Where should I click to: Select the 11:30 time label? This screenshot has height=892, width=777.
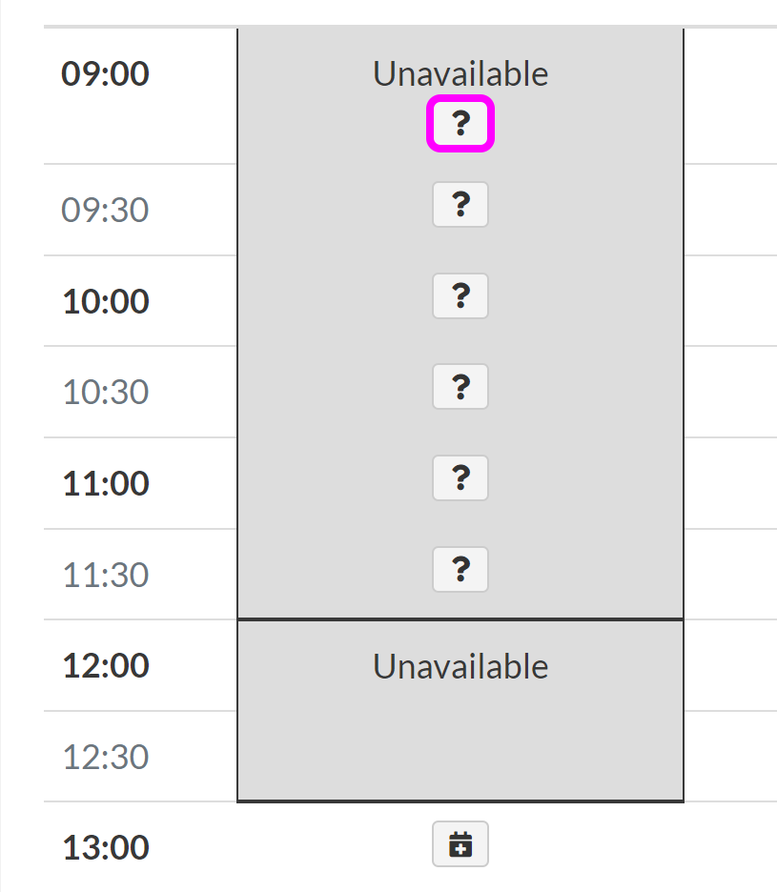[x=106, y=575]
